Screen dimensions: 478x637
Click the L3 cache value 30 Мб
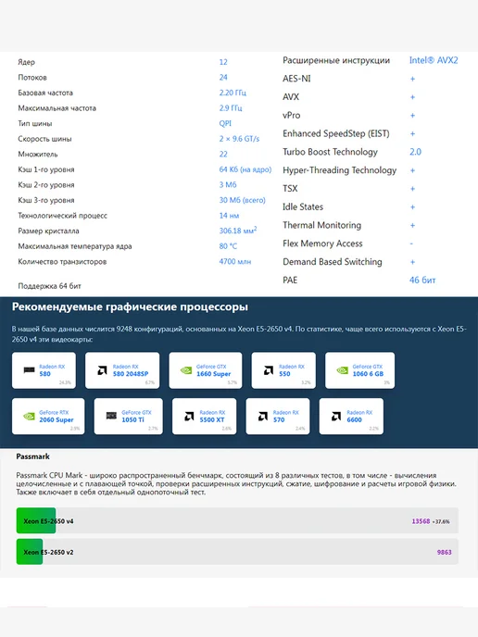(x=243, y=200)
